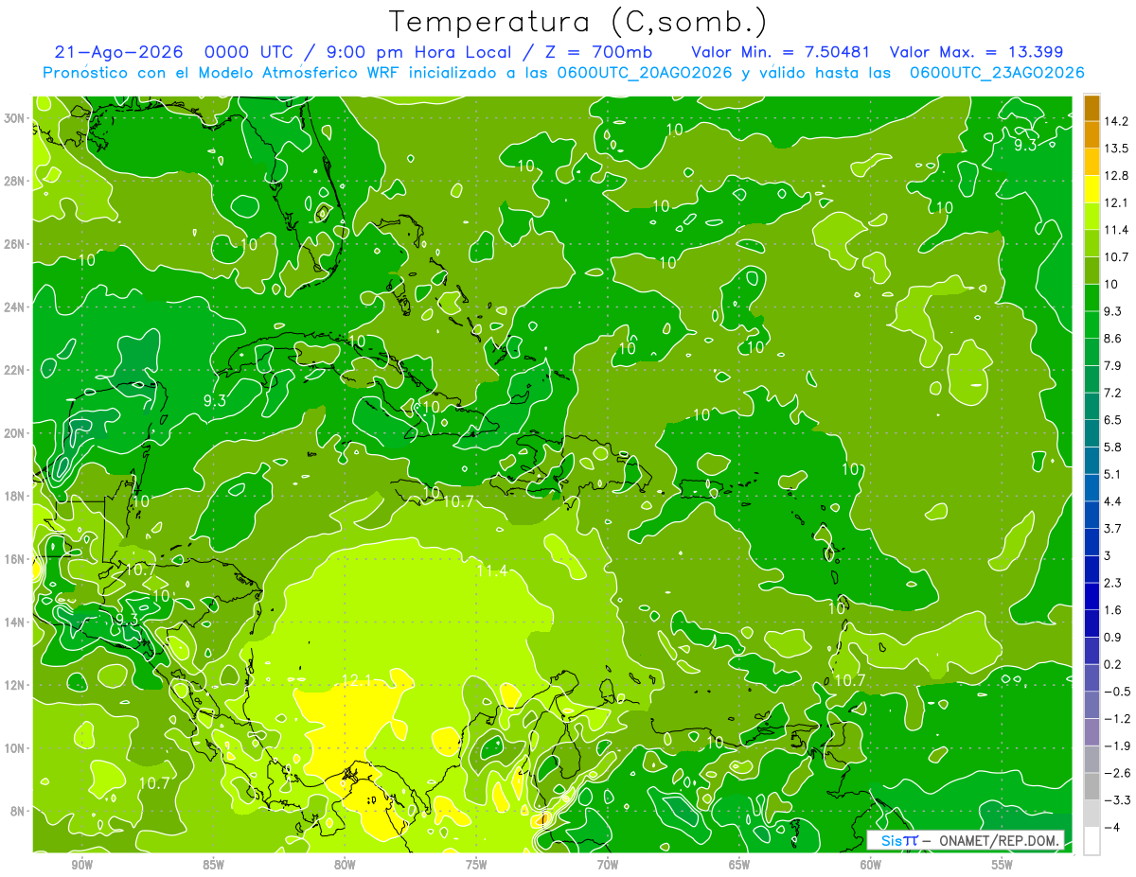The image size is (1136, 877).
Task: Click the latitude axis label "28N"
Action: pos(14,181)
